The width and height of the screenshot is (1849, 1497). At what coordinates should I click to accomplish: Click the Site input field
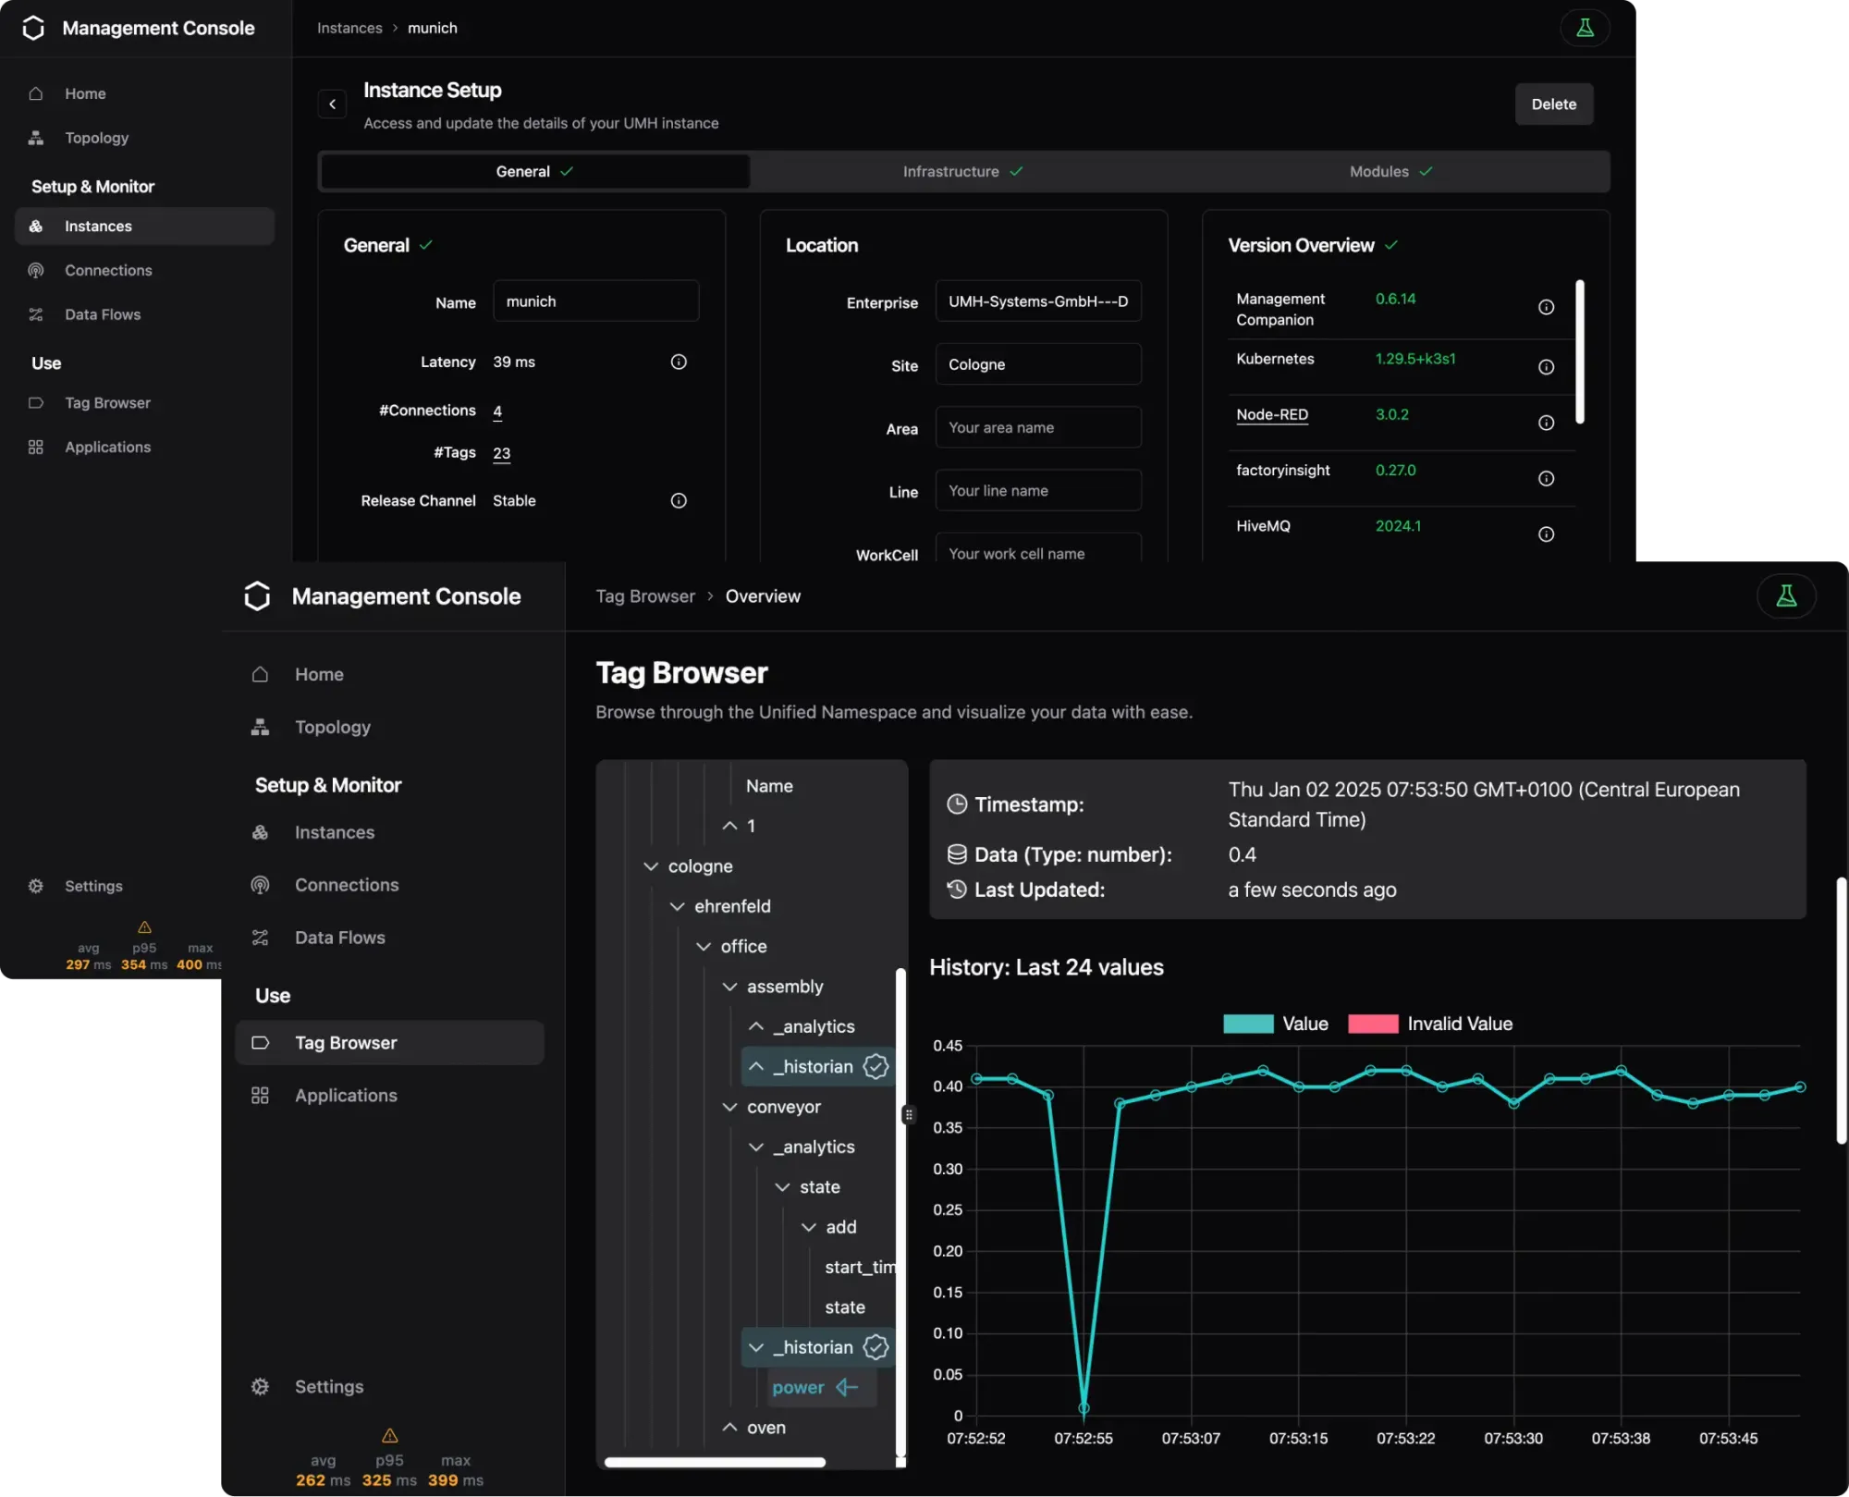coord(1037,364)
